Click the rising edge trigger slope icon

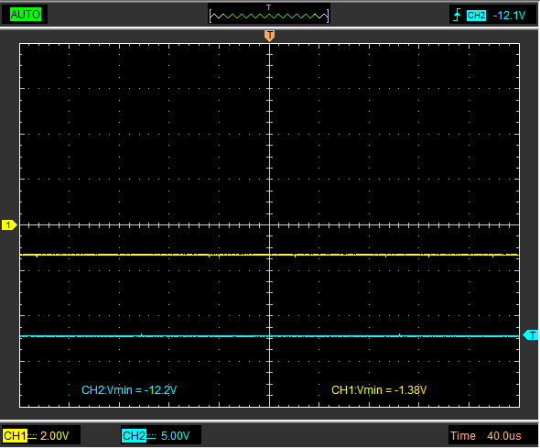457,16
